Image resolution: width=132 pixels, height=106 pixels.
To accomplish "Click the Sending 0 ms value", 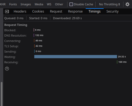I will [x=38, y=51].
